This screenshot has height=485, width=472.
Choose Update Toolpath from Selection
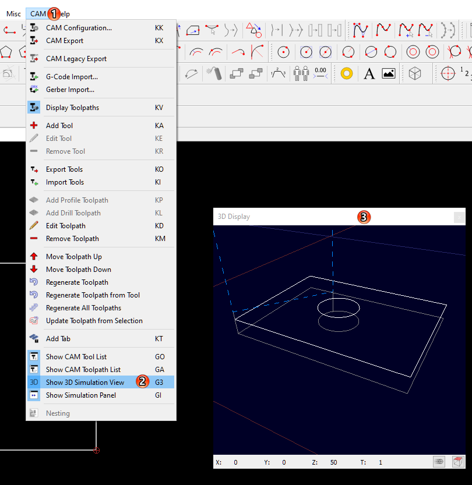tap(101, 321)
